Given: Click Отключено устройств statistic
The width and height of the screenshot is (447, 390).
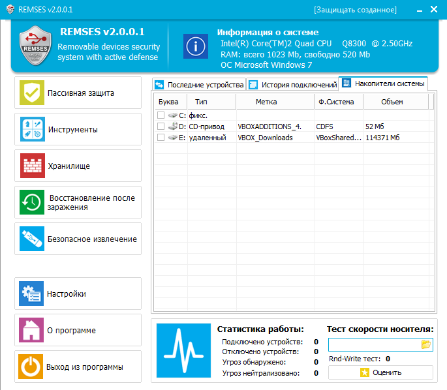Looking at the screenshot, I should tap(260, 352).
